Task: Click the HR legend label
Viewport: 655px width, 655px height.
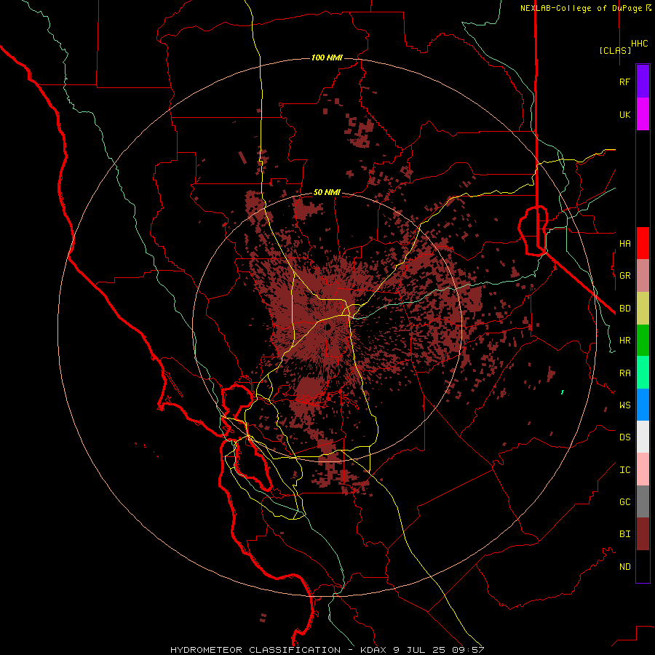Action: click(x=624, y=341)
